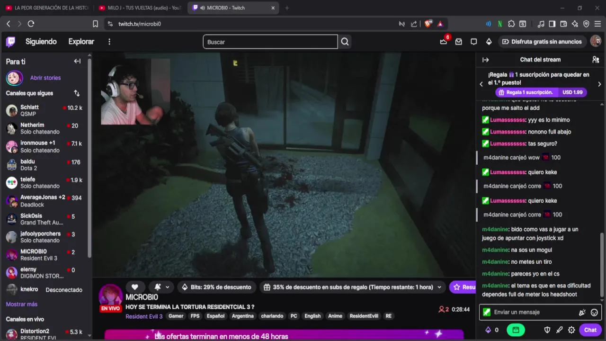Click Disfruta gratis sin anuncios button
This screenshot has height=341, width=606.
[x=542, y=42]
